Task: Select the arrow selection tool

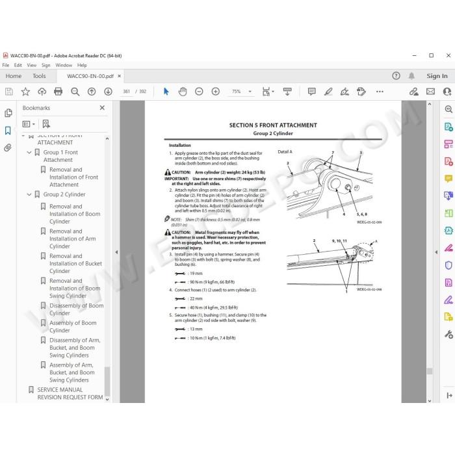Action: (x=166, y=92)
